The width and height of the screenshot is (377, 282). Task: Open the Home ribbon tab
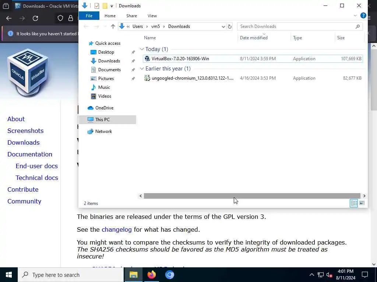point(110,16)
